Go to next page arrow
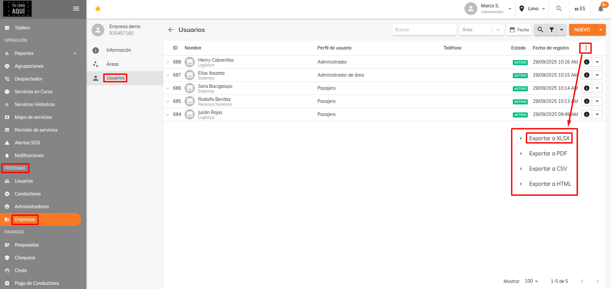This screenshot has height=289, width=611. pos(597,281)
